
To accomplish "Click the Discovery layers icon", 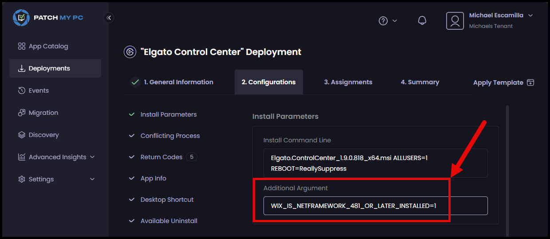I will coord(21,135).
